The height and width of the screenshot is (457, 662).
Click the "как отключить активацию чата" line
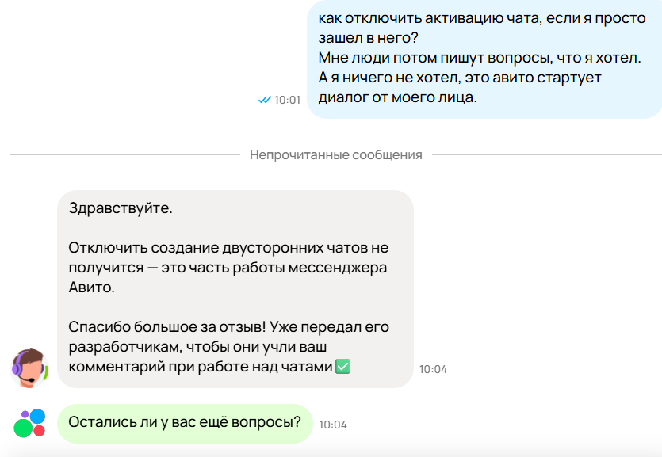430,18
